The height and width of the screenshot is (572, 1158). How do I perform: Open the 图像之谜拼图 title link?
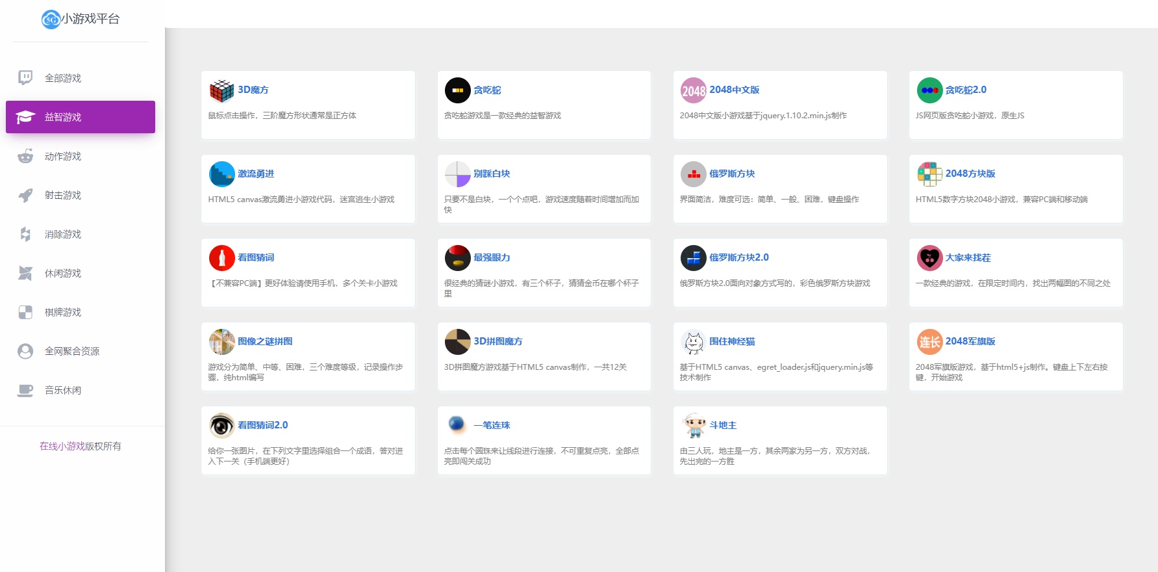point(265,341)
